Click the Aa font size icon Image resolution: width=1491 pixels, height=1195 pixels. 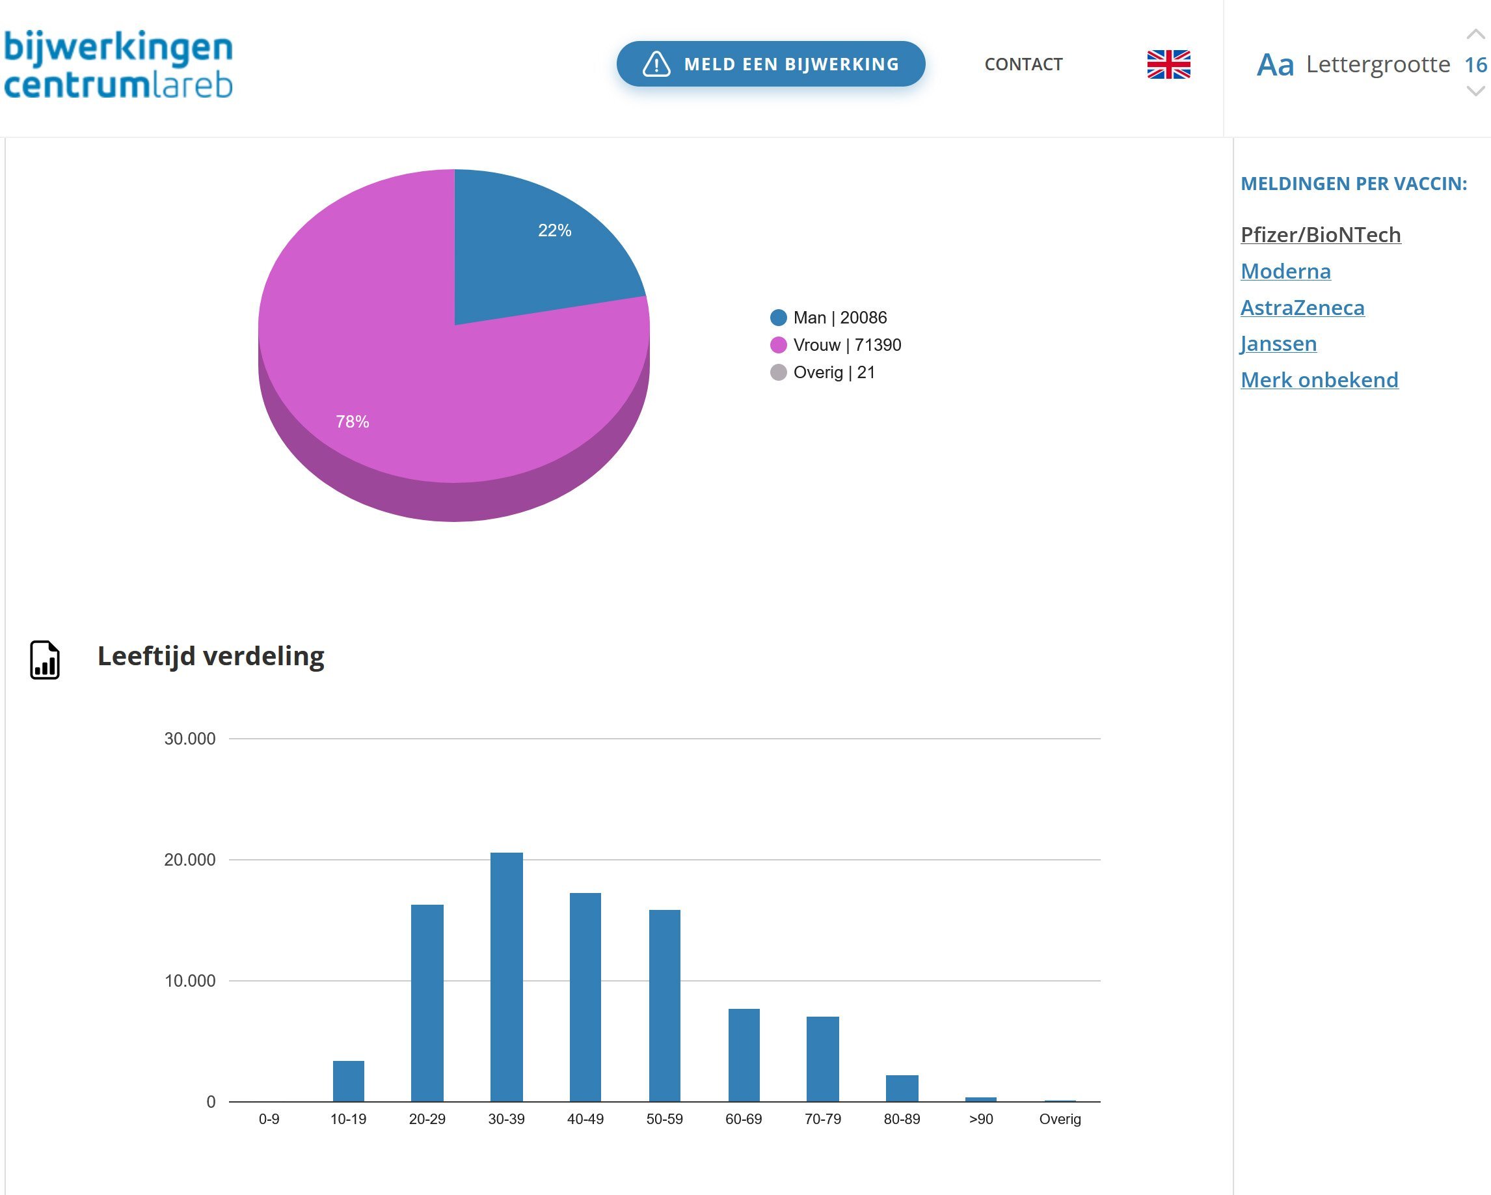[1274, 65]
